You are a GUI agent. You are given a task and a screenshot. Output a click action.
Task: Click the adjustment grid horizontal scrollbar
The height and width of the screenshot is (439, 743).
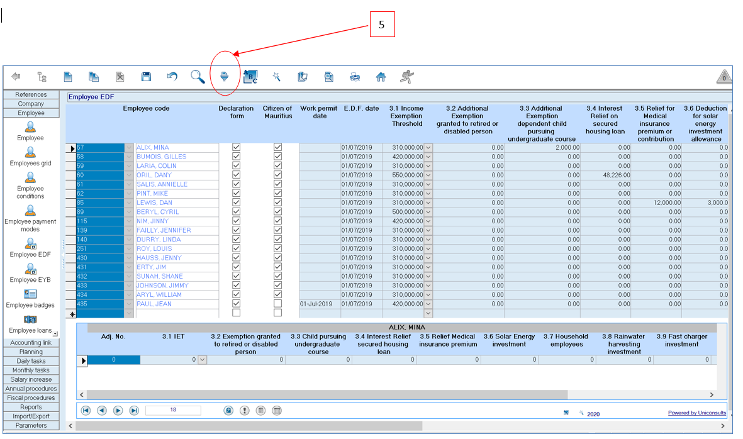point(327,394)
